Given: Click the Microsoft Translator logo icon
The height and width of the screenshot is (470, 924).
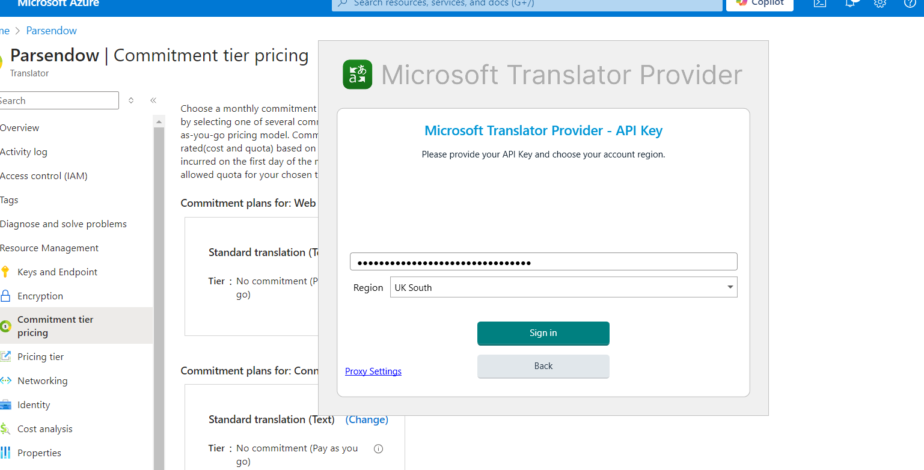Looking at the screenshot, I should 358,75.
